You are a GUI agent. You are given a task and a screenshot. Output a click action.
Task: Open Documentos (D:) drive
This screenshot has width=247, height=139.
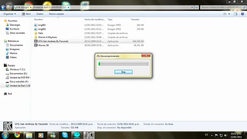click(x=18, y=73)
